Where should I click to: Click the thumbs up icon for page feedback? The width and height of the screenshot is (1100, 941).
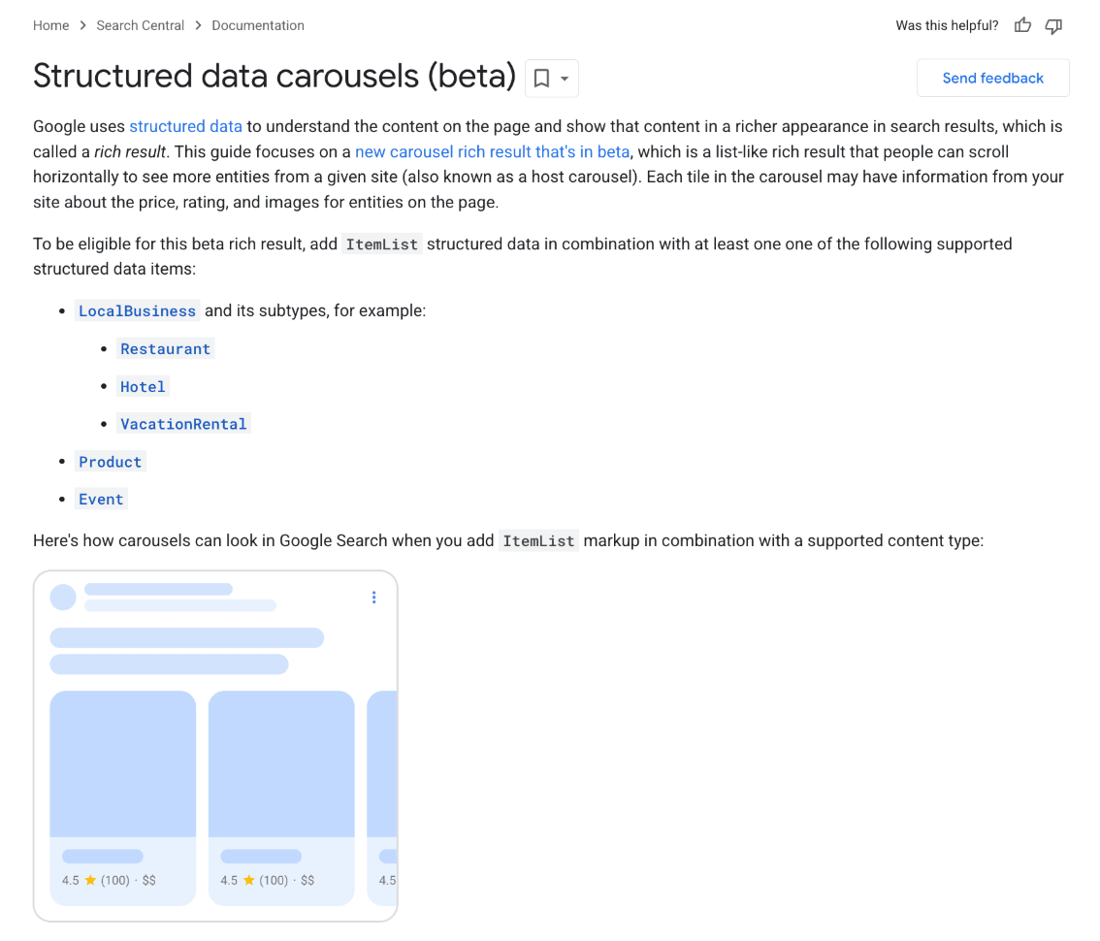tap(1022, 25)
